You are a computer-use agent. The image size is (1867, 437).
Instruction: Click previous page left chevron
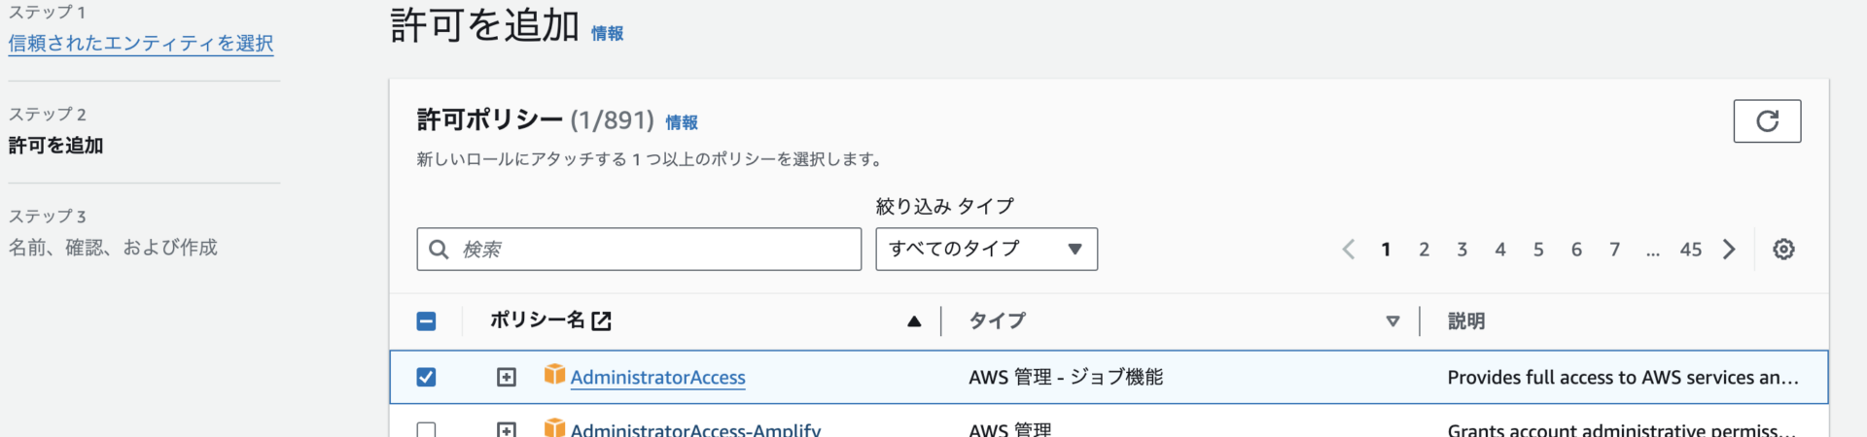click(x=1349, y=250)
